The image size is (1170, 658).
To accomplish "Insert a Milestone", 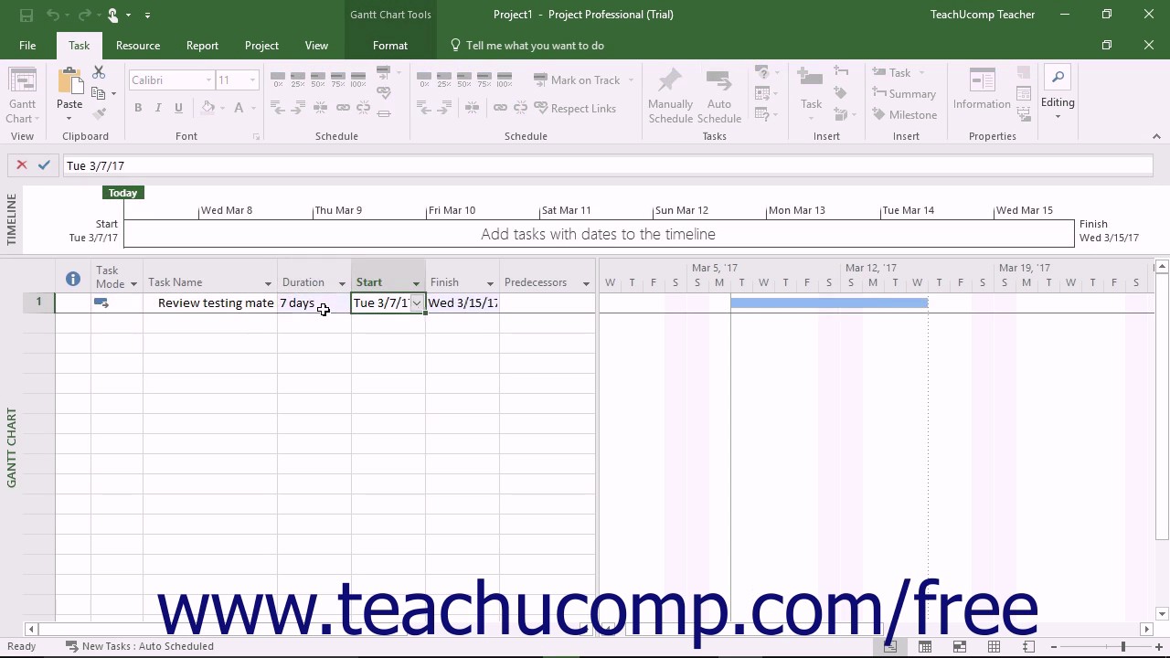I will pyautogui.click(x=904, y=114).
